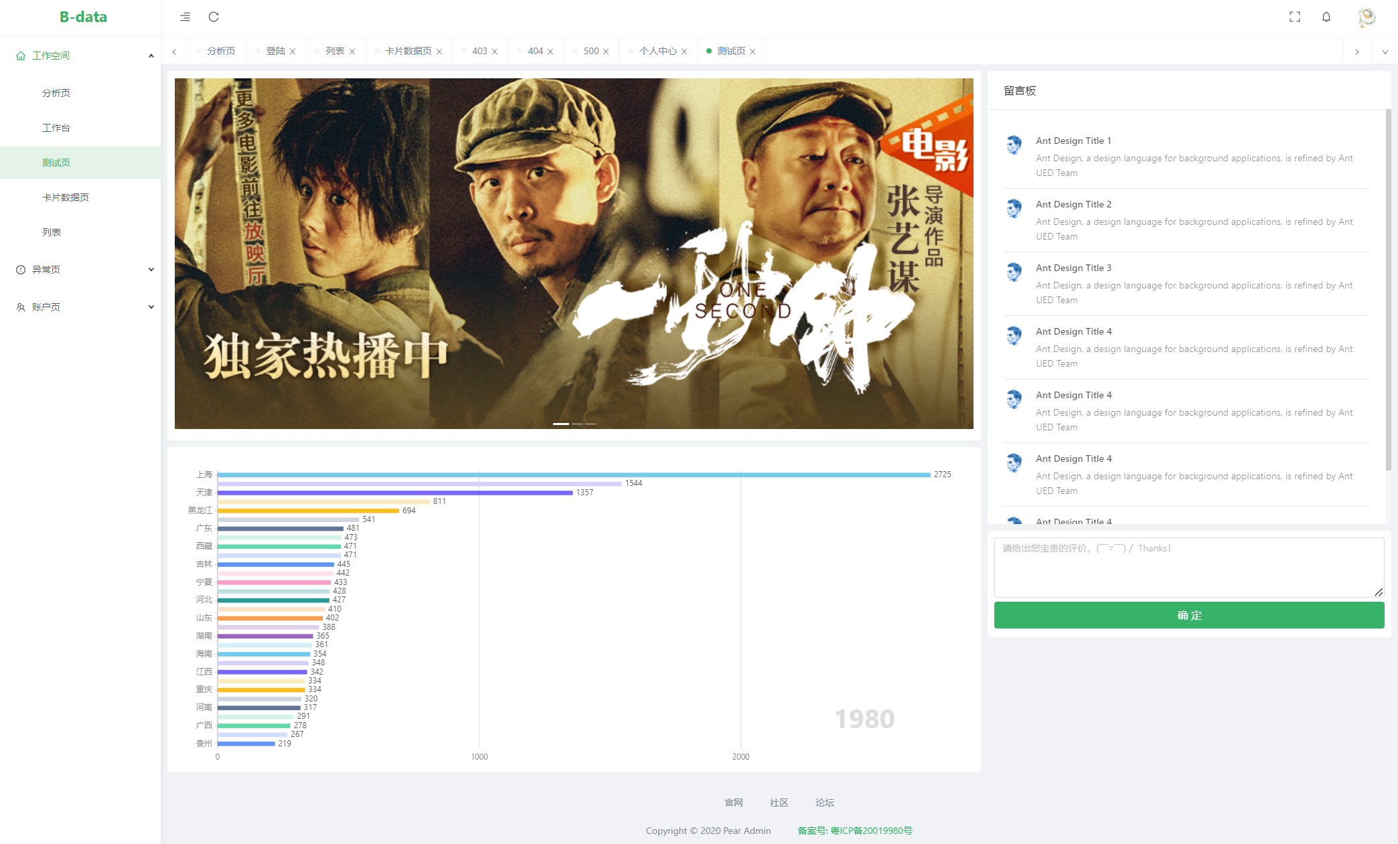Click avatar of Ant Design Title 2

(1014, 208)
